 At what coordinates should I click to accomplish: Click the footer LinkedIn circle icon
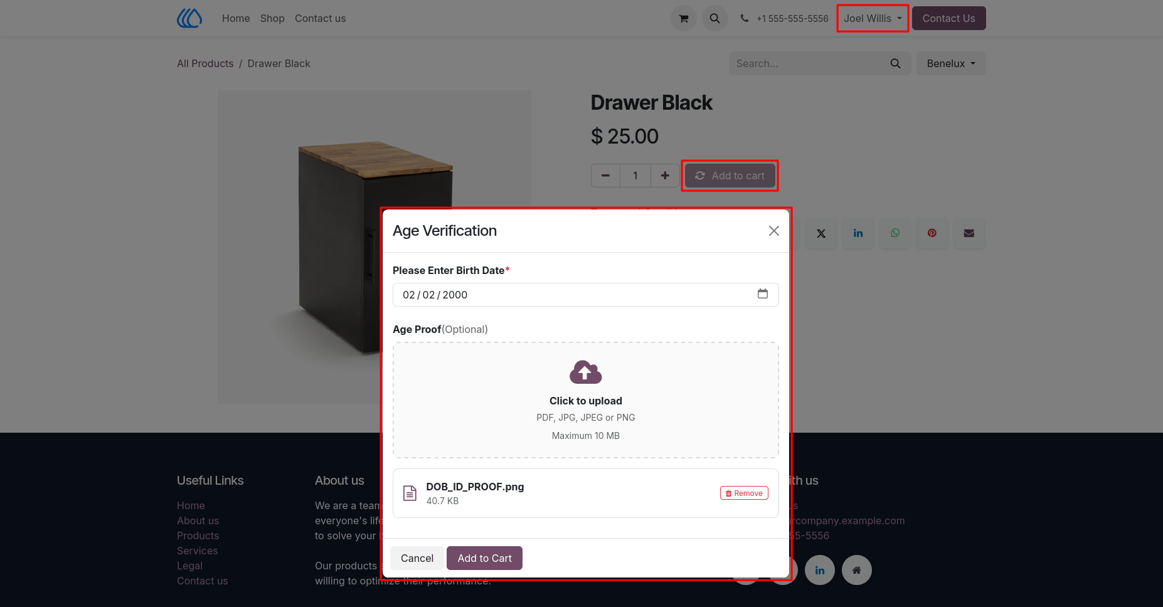[x=820, y=570]
